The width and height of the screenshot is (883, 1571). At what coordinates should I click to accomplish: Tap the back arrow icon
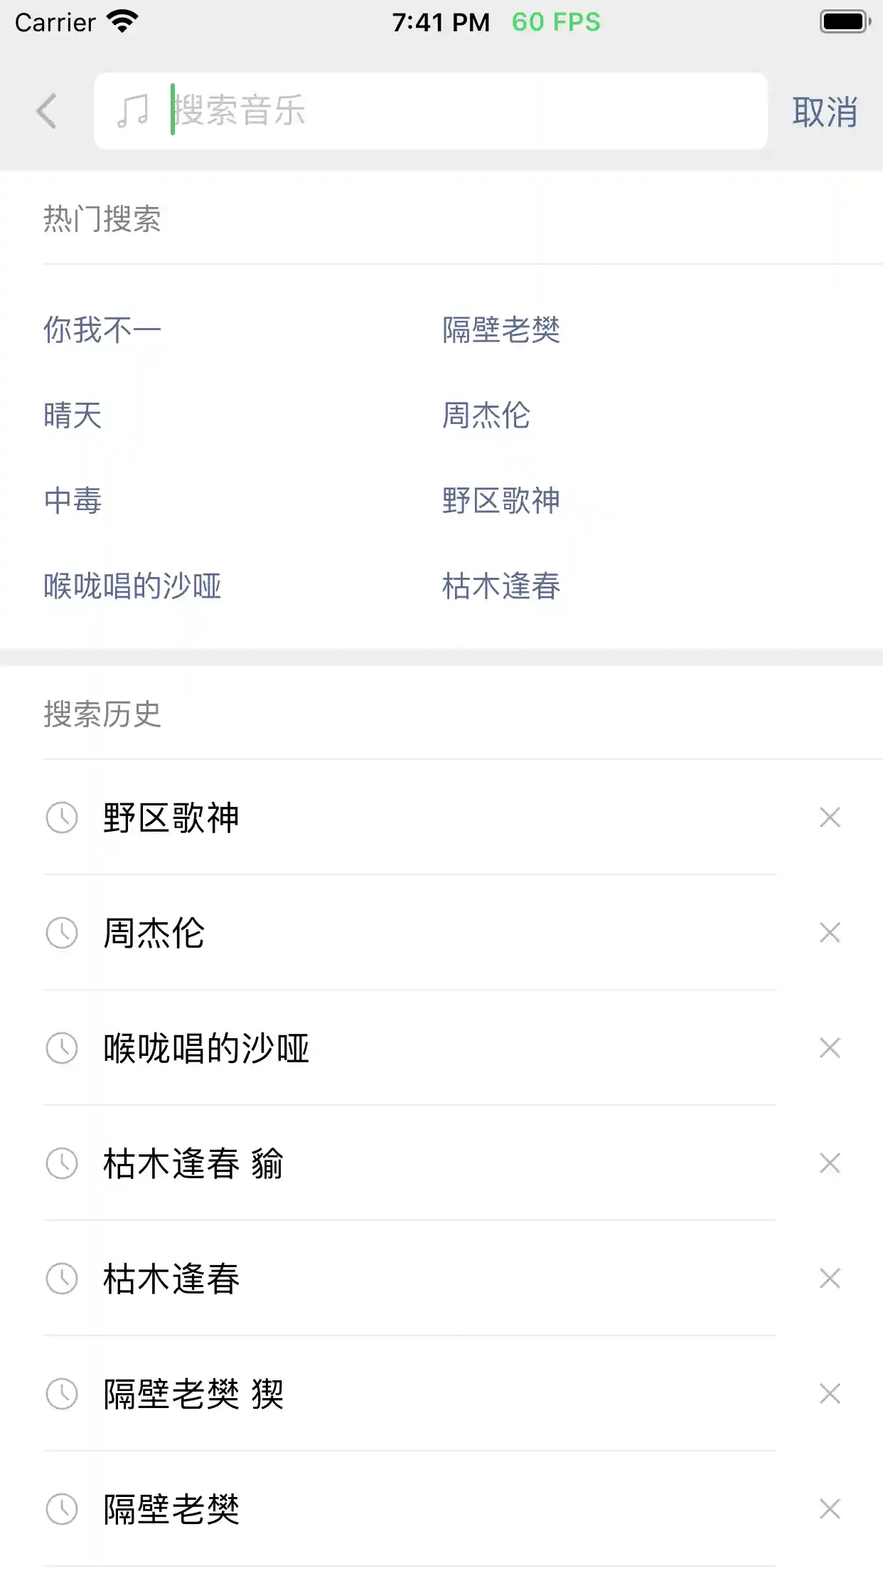click(47, 111)
